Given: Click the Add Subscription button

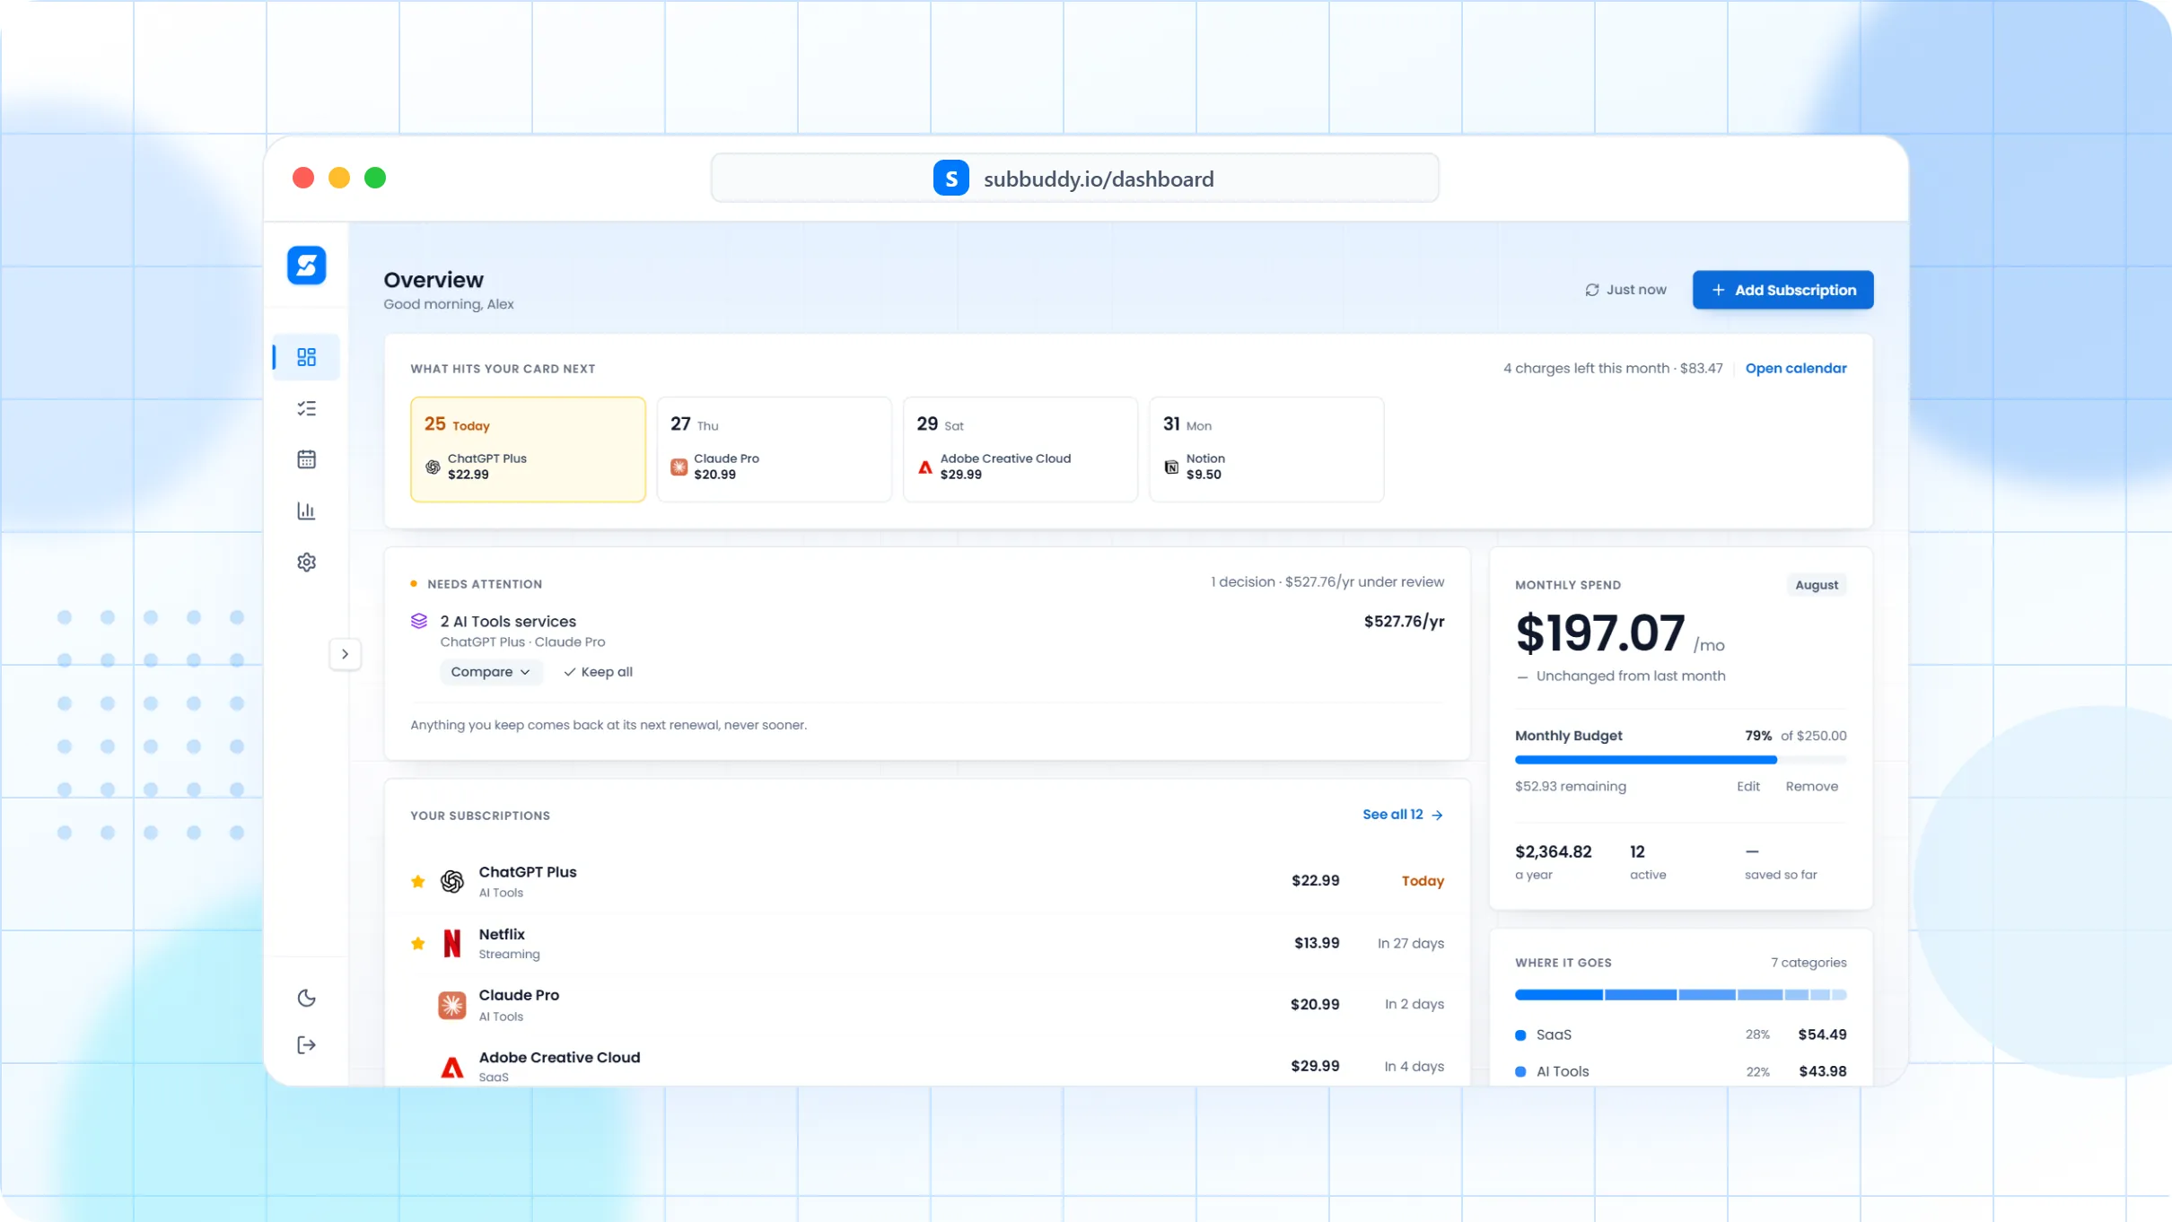Looking at the screenshot, I should pyautogui.click(x=1782, y=290).
